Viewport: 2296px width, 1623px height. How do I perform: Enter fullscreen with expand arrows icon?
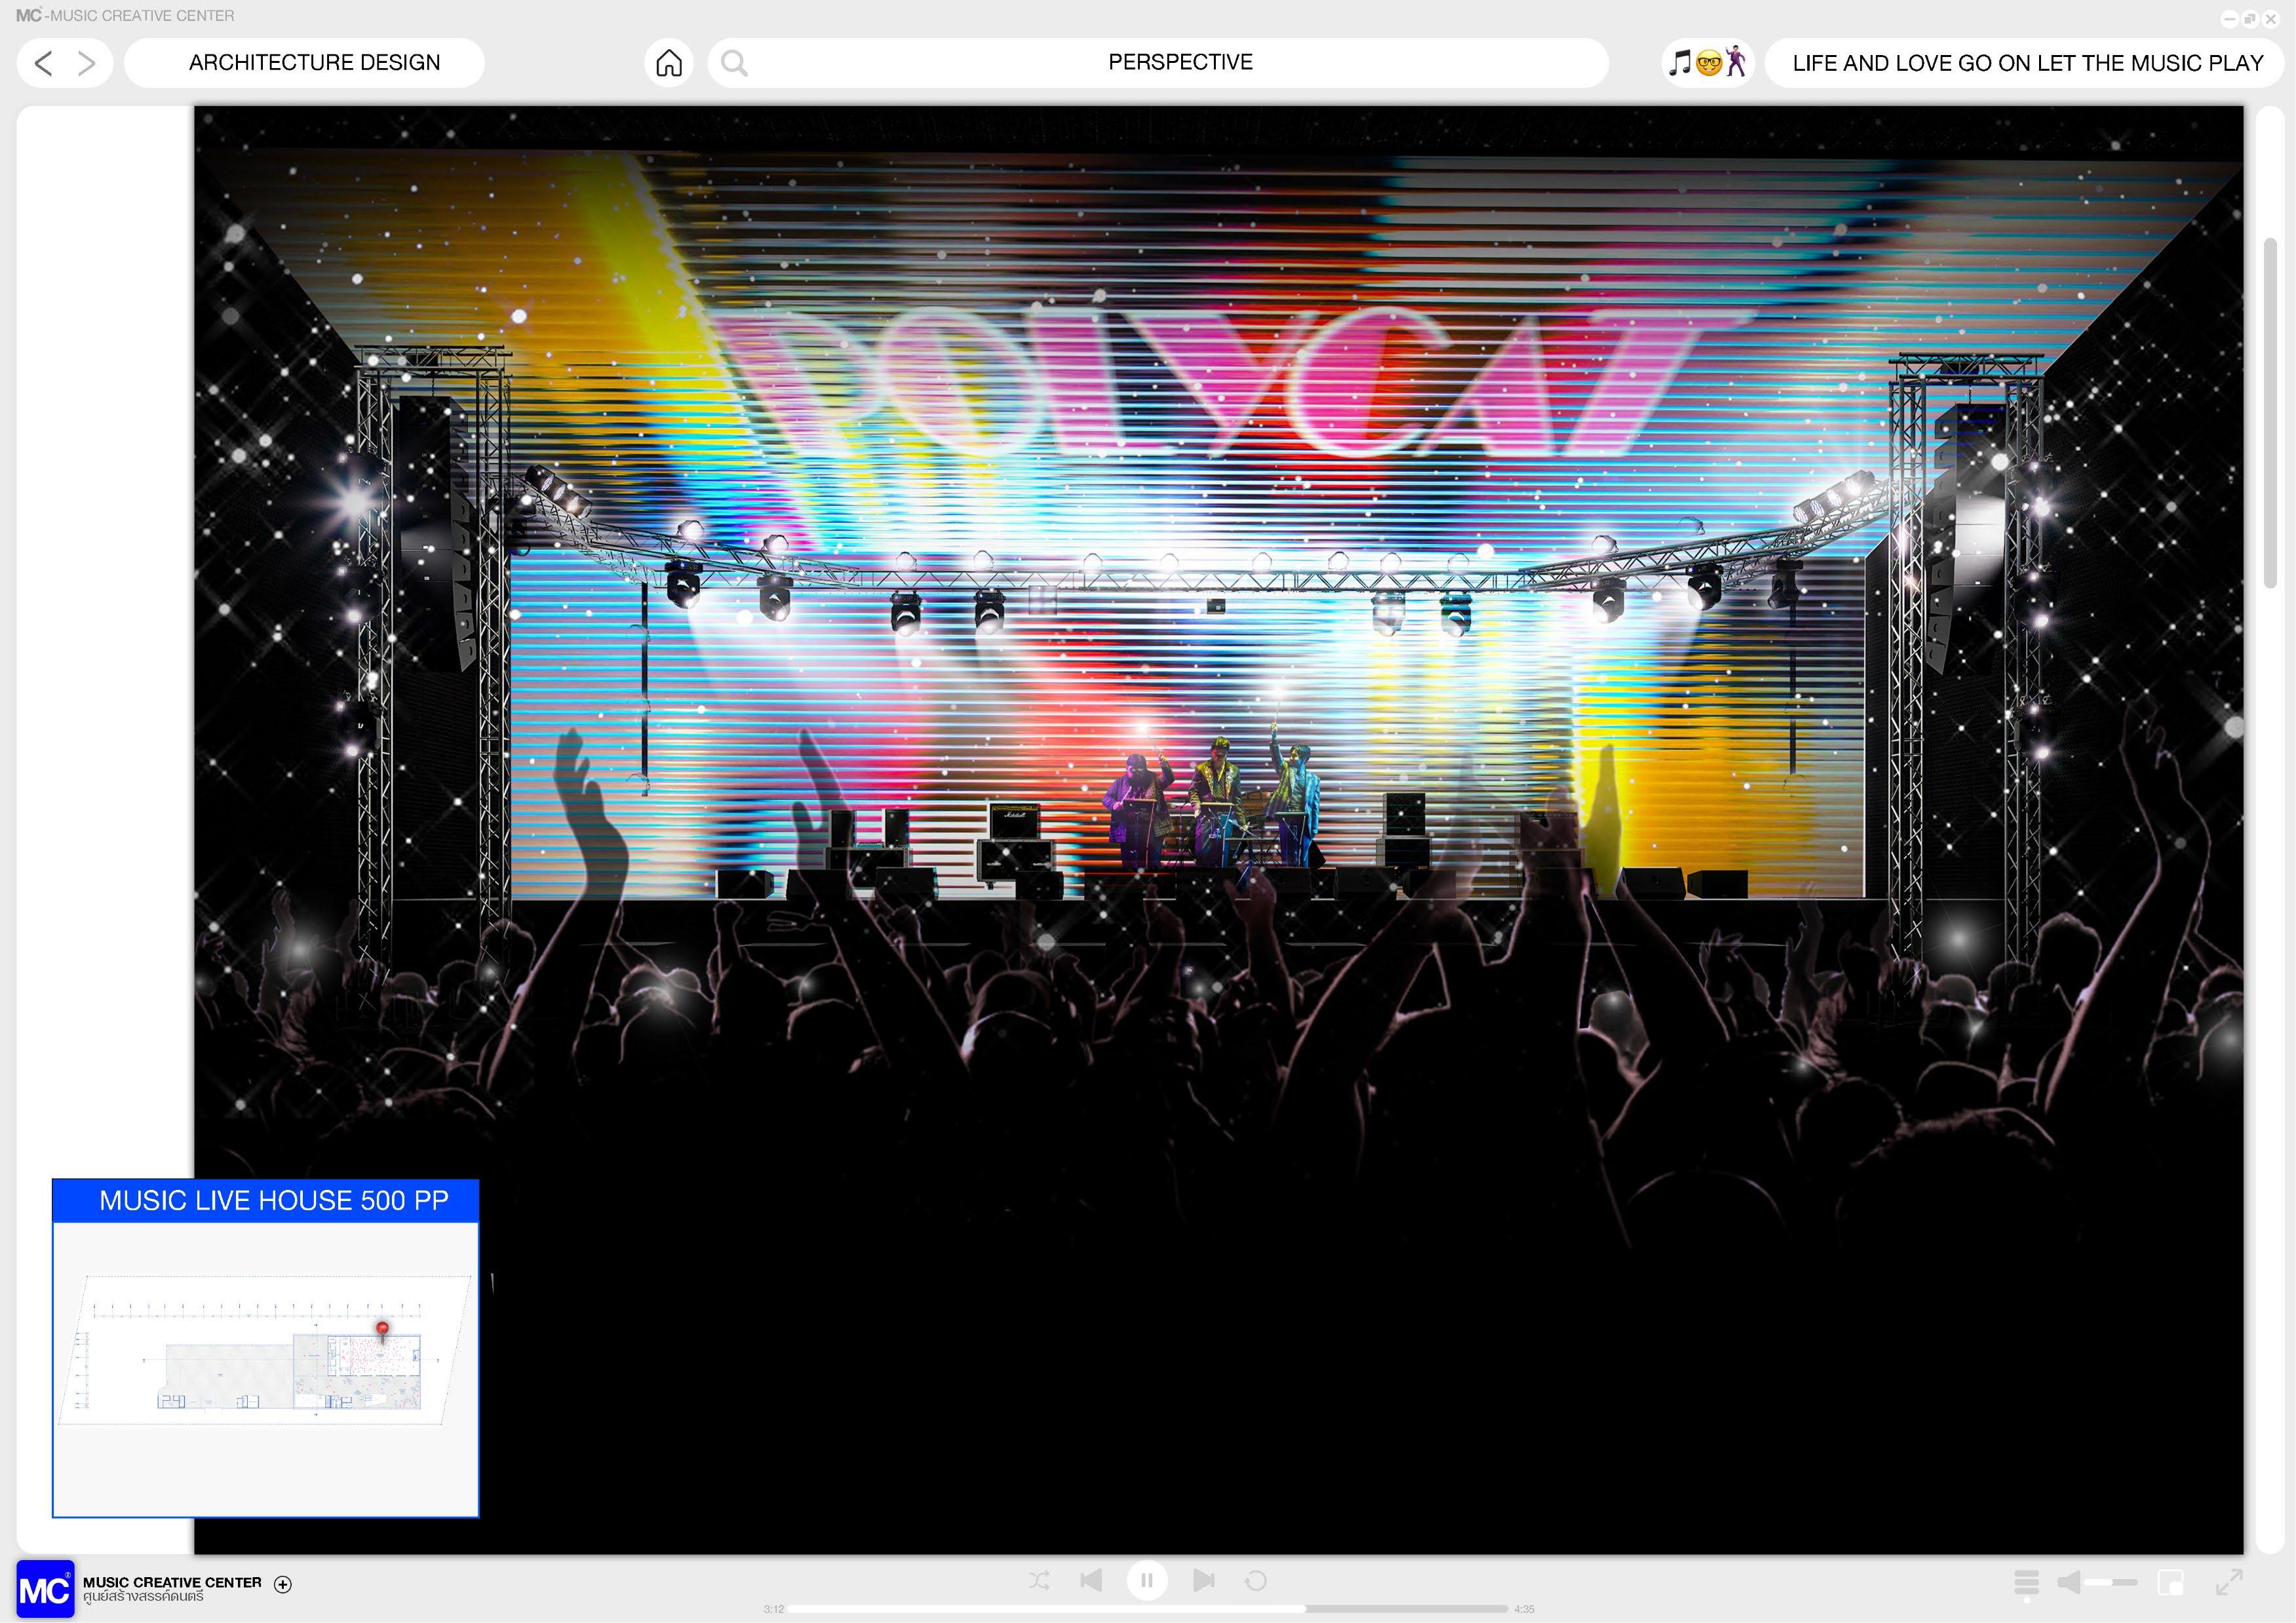point(2229,1582)
